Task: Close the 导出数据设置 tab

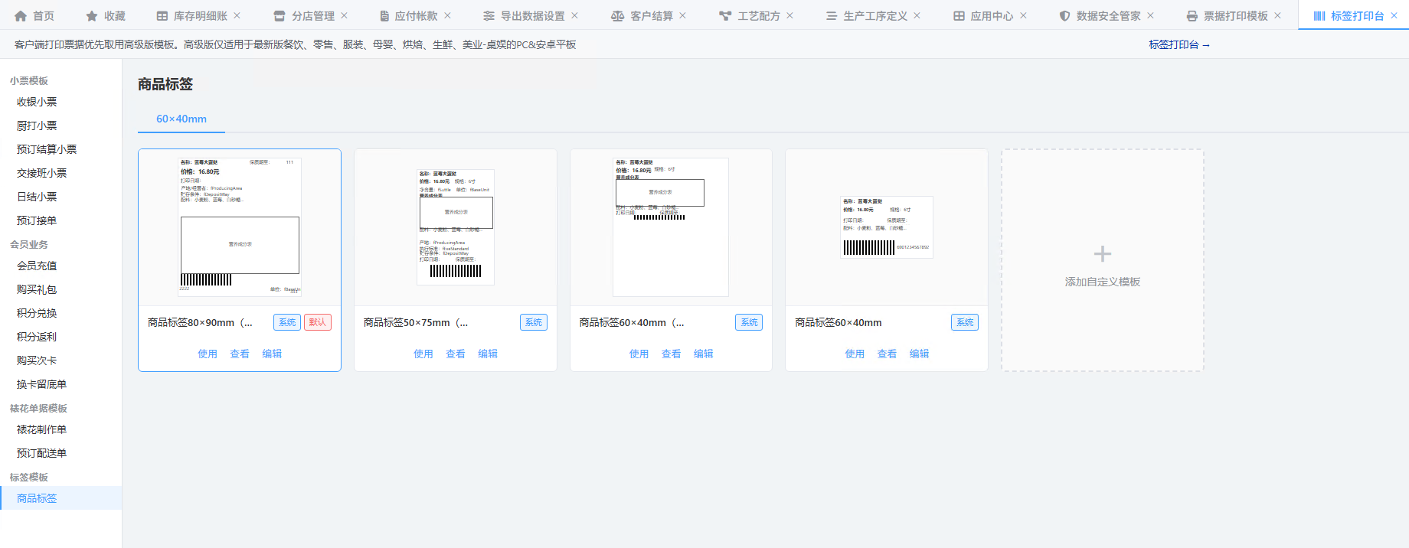Action: click(574, 15)
